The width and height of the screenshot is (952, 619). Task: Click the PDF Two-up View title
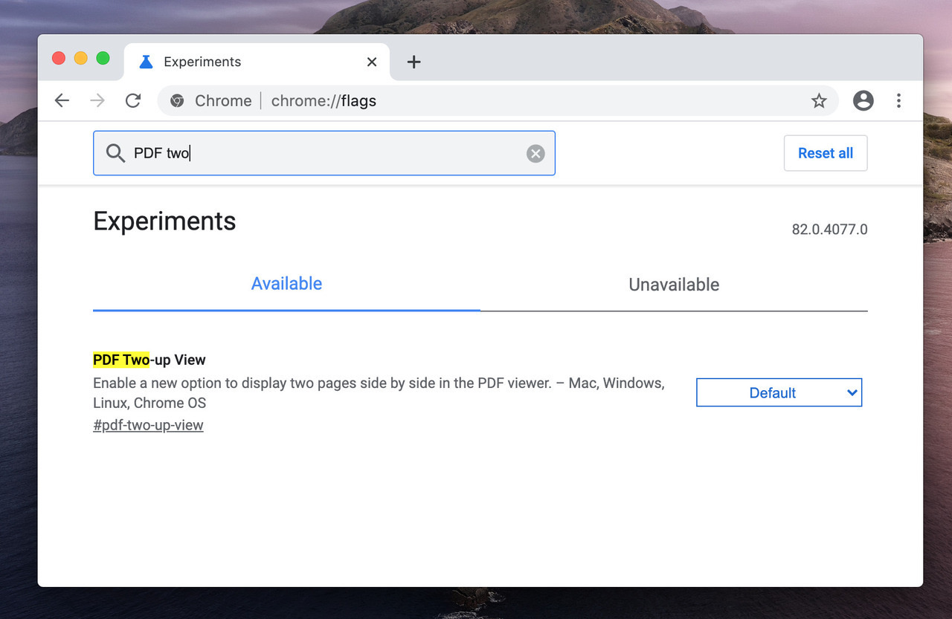(149, 360)
